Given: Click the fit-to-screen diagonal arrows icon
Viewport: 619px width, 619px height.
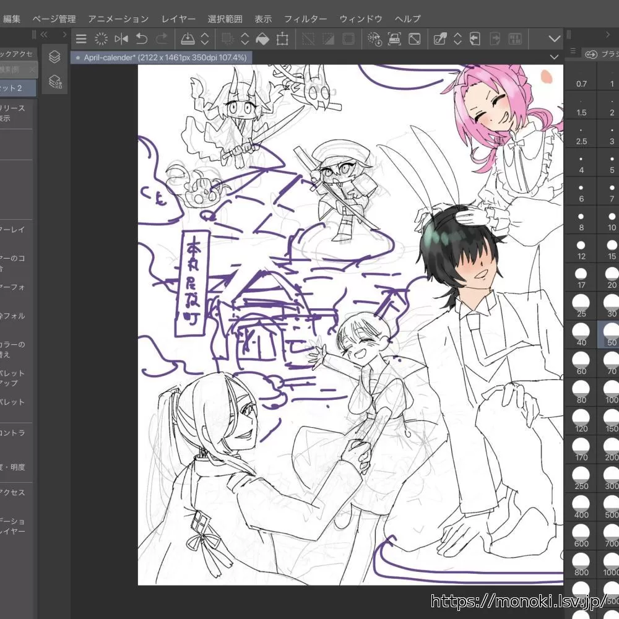Looking at the screenshot, I should coord(415,39).
